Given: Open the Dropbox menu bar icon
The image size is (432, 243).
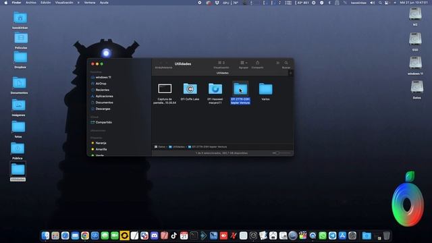Looking at the screenshot, I should tap(217, 3).
